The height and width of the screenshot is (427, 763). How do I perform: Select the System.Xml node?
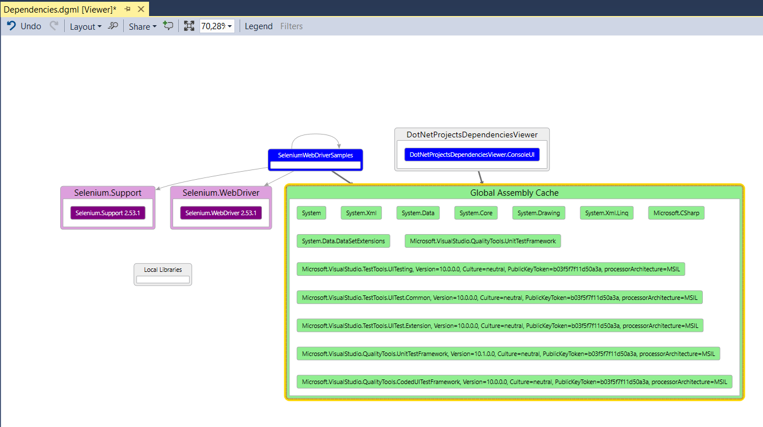tap(361, 213)
